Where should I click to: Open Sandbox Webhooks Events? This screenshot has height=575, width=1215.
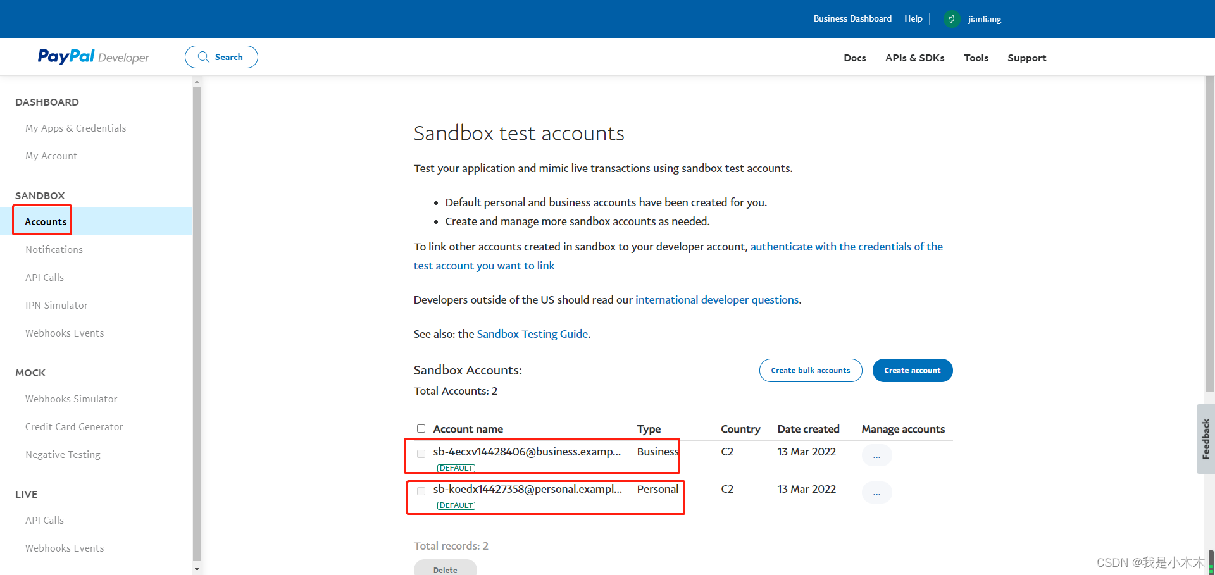pyautogui.click(x=65, y=333)
